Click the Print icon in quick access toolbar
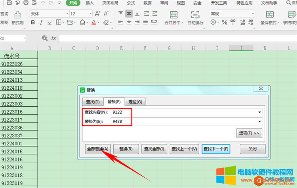This screenshot has width=297, height=188. point(26,2)
